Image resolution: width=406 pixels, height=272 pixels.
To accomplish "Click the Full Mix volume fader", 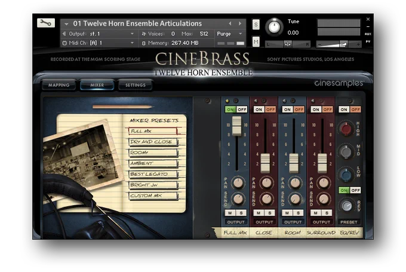I will coord(236,126).
